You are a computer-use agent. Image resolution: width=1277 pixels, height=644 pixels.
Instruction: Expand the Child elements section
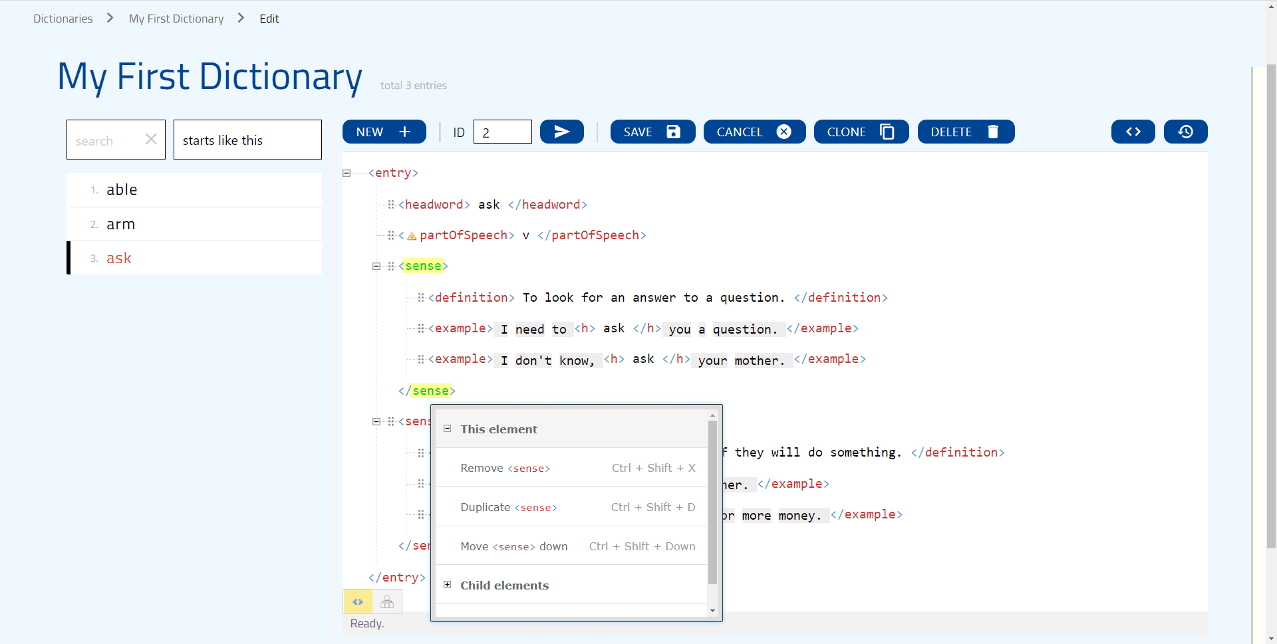click(448, 585)
